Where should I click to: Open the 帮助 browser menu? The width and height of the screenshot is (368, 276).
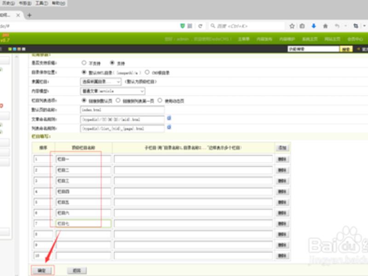[58, 3]
